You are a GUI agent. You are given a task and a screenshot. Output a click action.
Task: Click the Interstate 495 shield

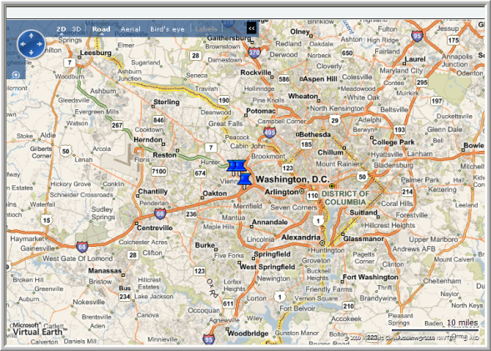click(269, 133)
